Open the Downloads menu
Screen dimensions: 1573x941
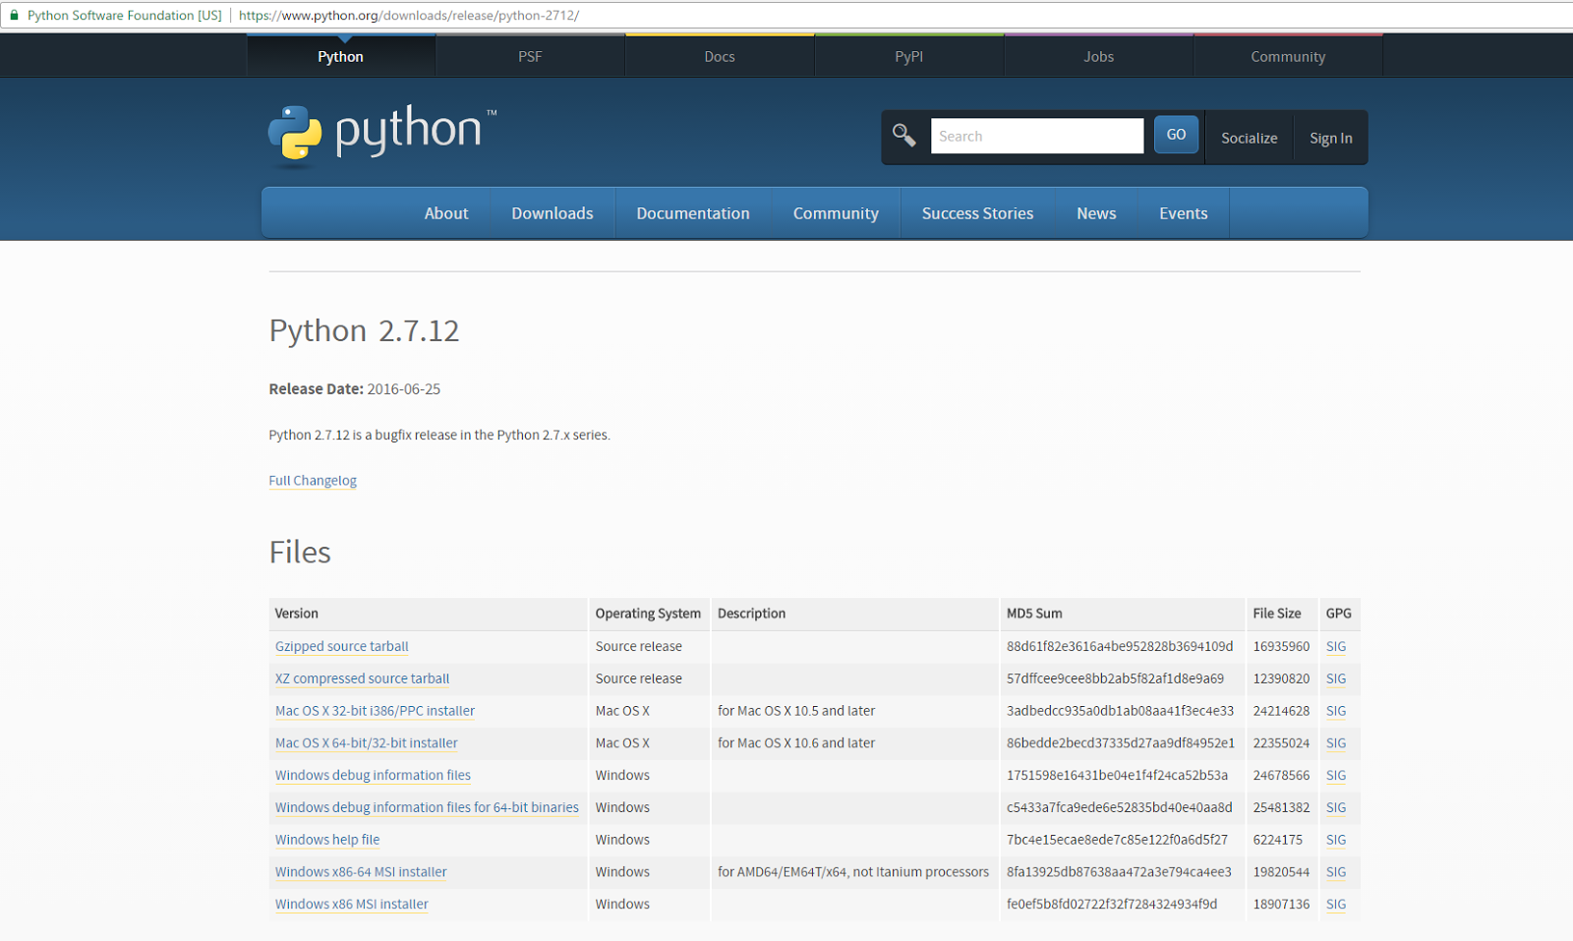(x=553, y=213)
